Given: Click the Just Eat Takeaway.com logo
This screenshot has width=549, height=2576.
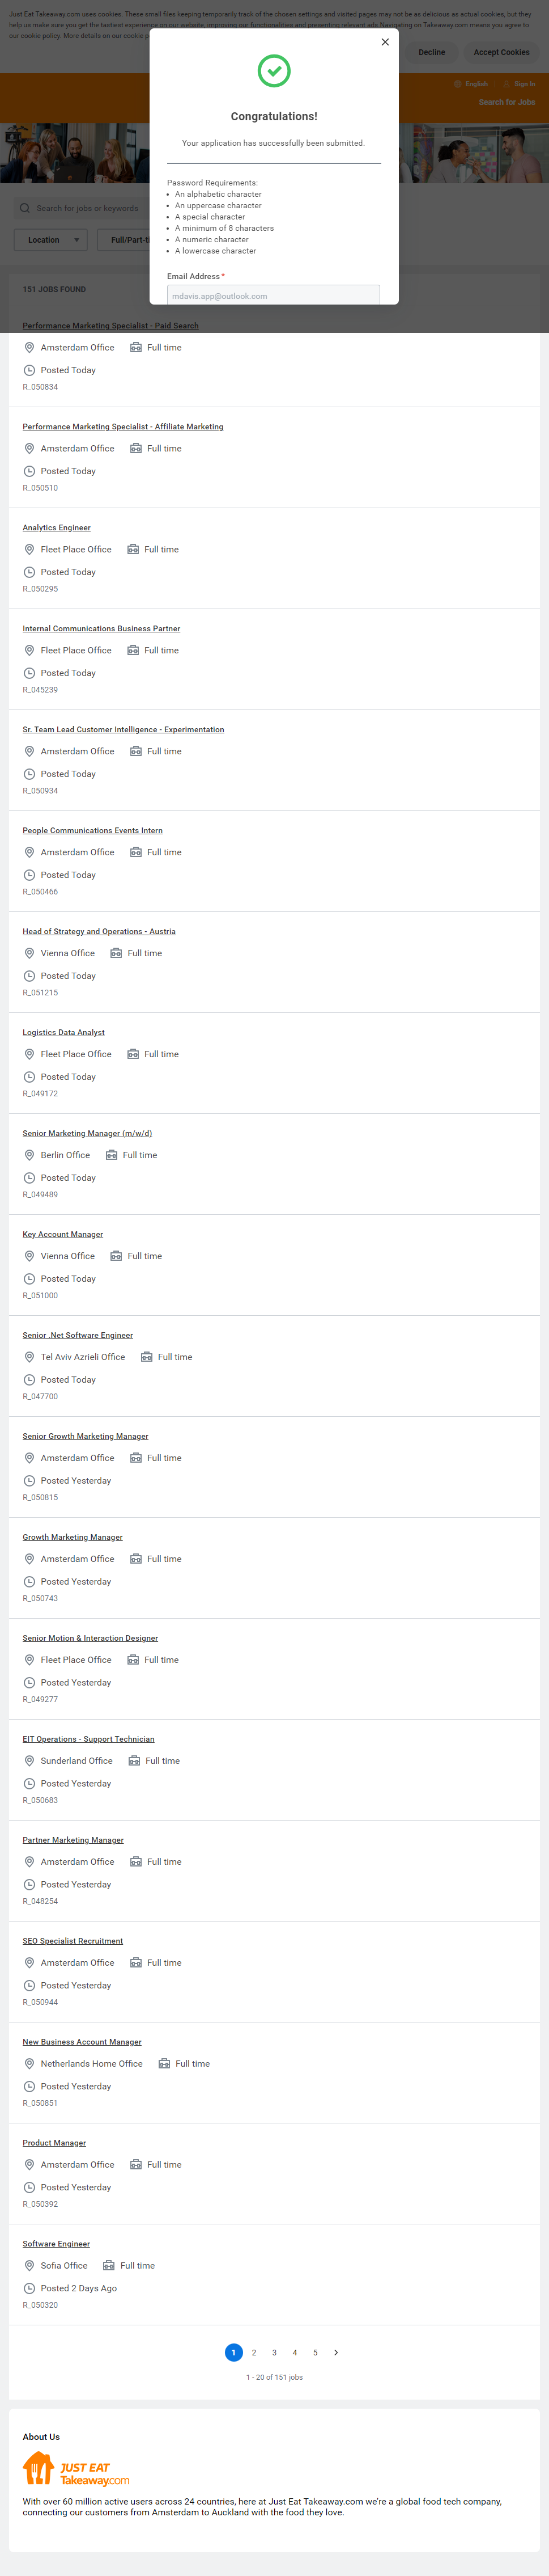Looking at the screenshot, I should 76,2469.
